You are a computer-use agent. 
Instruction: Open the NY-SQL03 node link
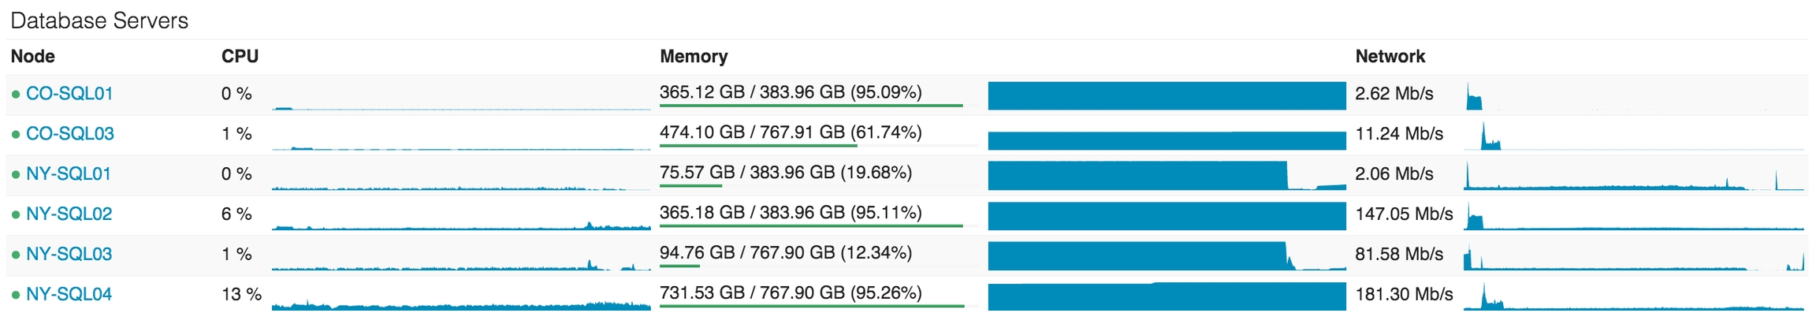pos(69,255)
